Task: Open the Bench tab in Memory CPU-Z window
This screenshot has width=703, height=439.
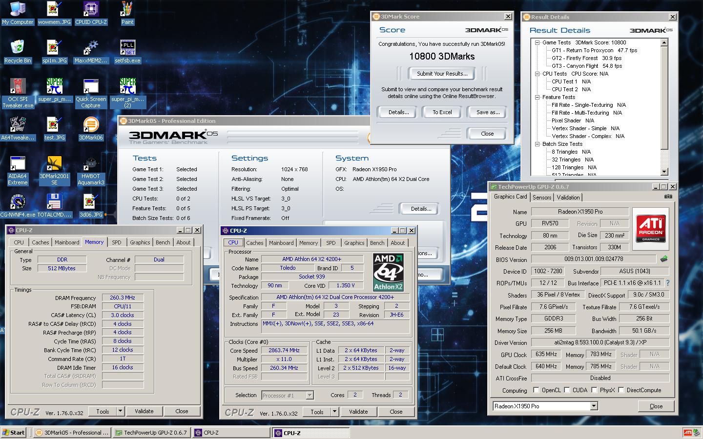Action: click(x=163, y=242)
